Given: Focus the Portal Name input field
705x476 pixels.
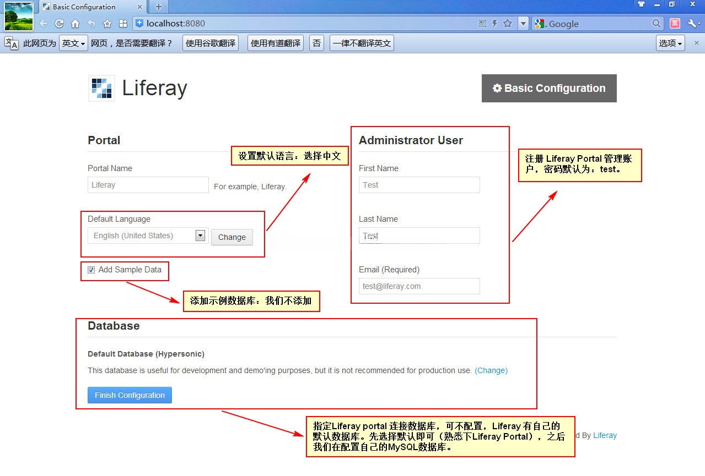Looking at the screenshot, I should (148, 185).
